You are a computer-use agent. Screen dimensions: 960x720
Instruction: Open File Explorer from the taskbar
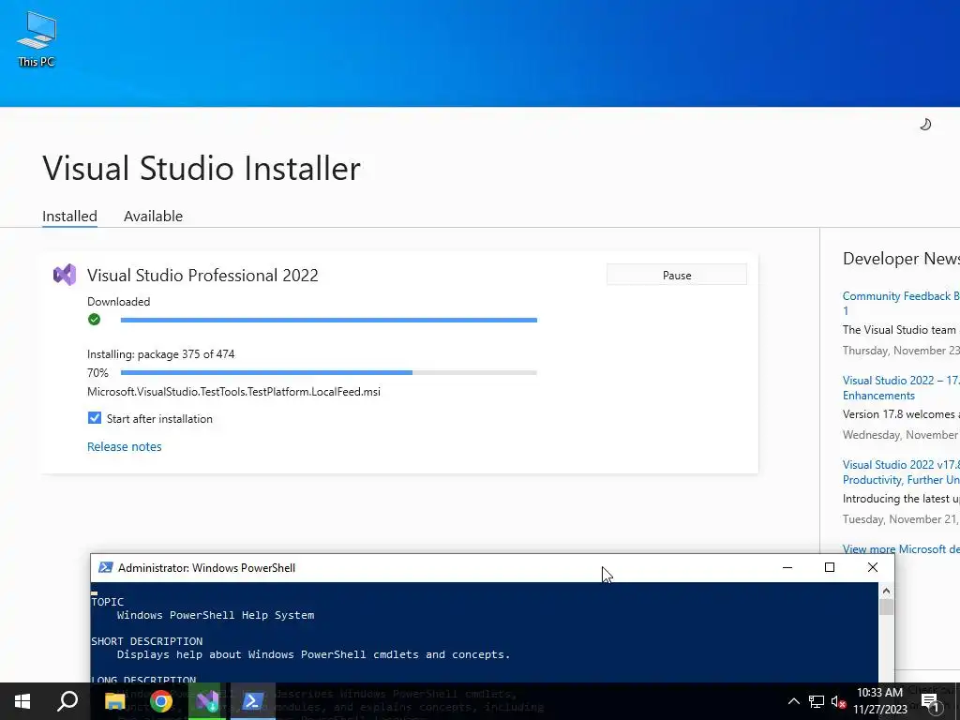pyautogui.click(x=114, y=701)
